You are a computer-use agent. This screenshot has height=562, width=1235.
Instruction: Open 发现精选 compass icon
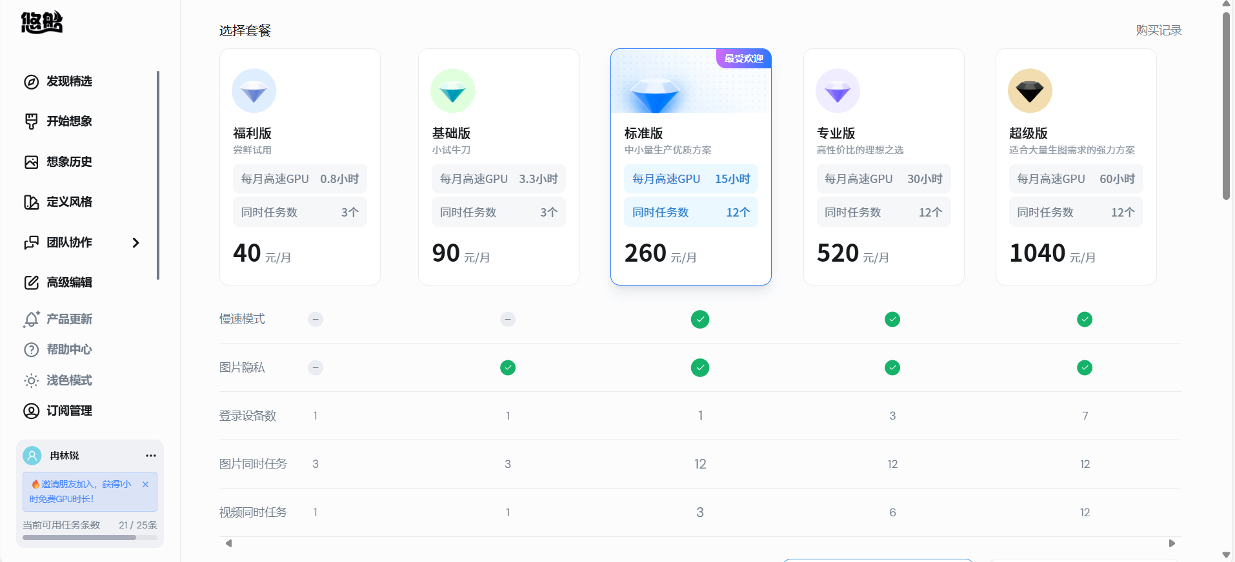pos(31,82)
